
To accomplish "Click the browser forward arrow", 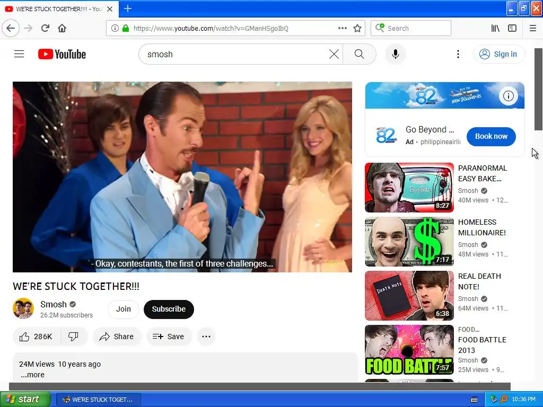I will [x=28, y=29].
